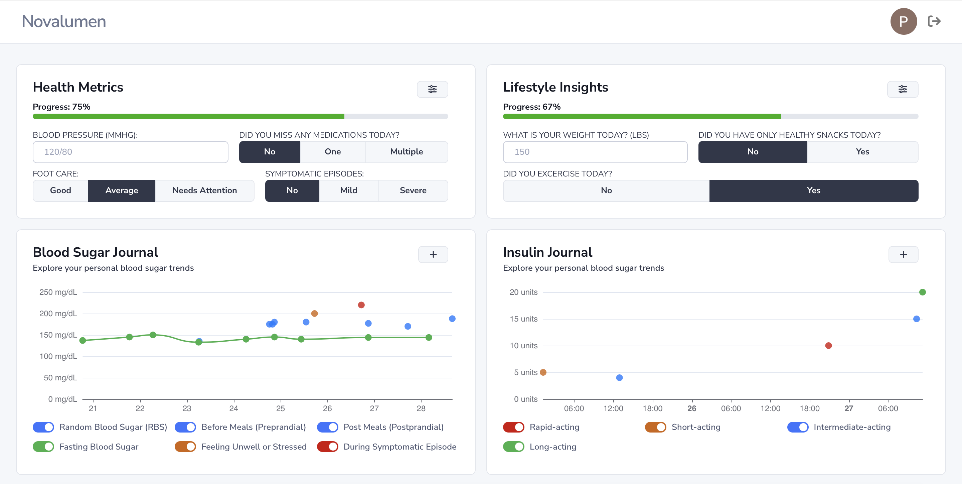Hide Feeling Unwell or Stressed series

click(185, 447)
